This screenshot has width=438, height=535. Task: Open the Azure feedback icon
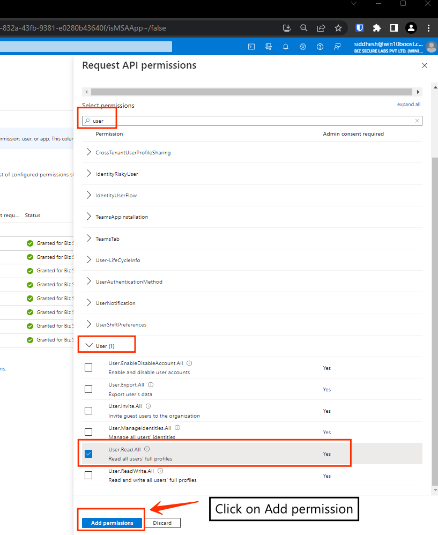[x=337, y=47]
